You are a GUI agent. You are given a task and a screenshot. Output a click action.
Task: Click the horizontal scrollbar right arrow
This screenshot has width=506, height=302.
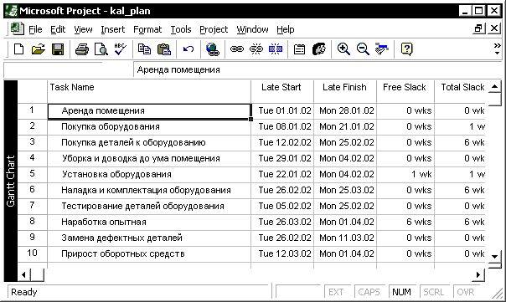click(478, 275)
